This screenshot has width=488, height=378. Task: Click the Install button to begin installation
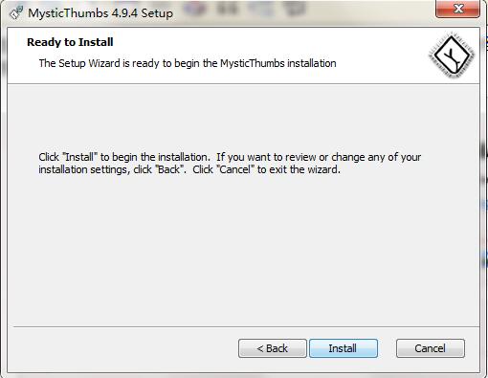[x=344, y=348]
